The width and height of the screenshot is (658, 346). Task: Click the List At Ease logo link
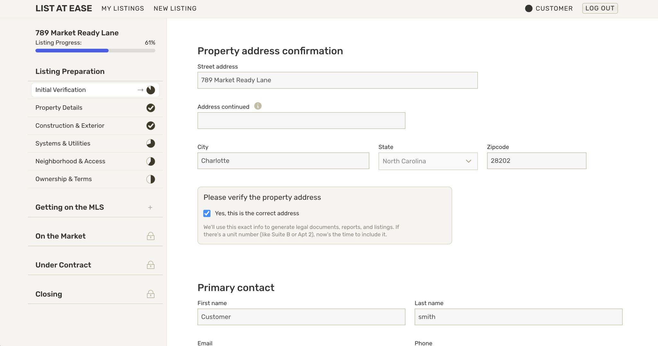tap(64, 9)
